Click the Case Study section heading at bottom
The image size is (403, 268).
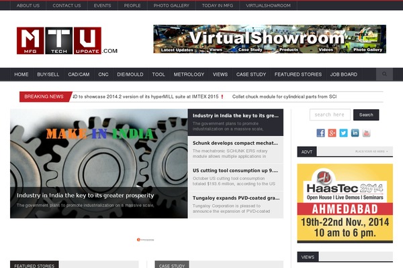(x=172, y=265)
